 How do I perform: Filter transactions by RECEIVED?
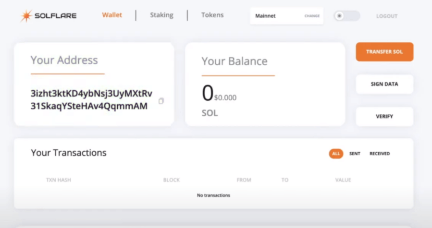[380, 154]
